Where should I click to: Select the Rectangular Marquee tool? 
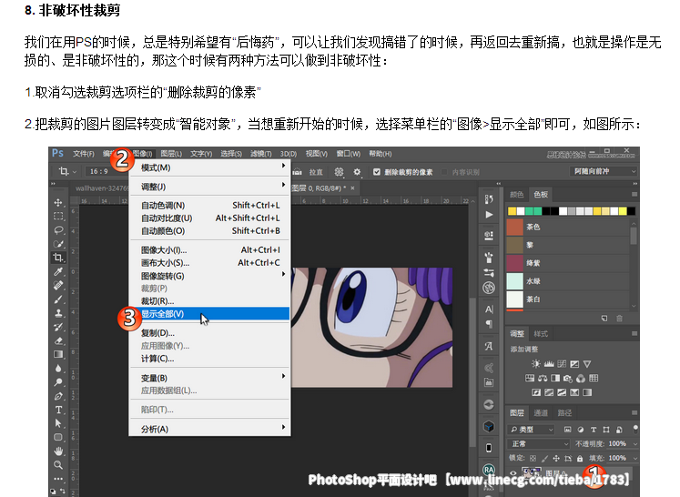[x=58, y=217]
